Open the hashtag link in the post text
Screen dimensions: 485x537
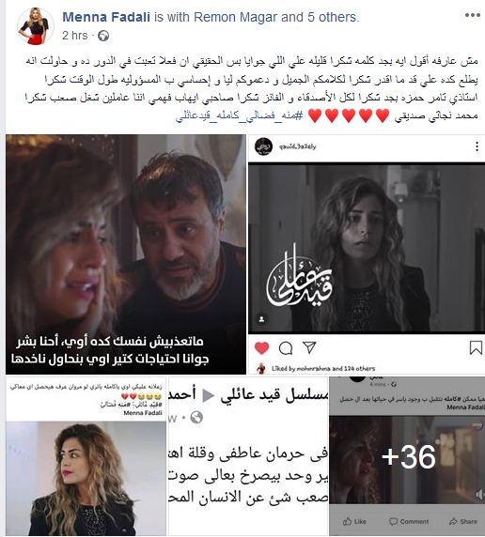[x=240, y=115]
